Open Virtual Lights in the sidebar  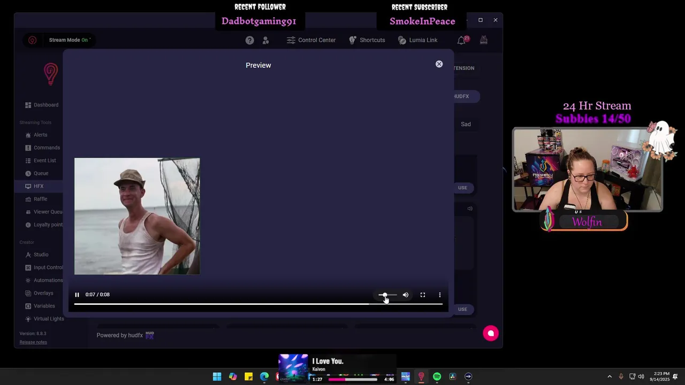[x=44, y=319]
